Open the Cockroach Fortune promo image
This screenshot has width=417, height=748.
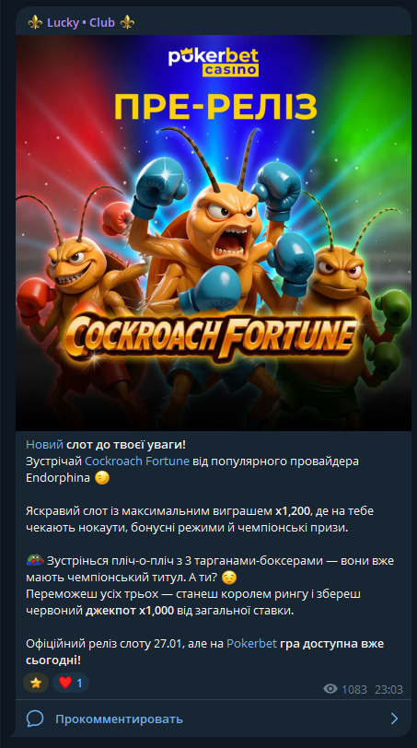[214, 233]
